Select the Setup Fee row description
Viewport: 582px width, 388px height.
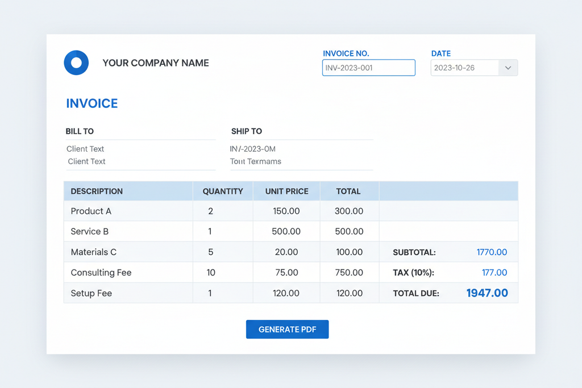click(x=91, y=293)
